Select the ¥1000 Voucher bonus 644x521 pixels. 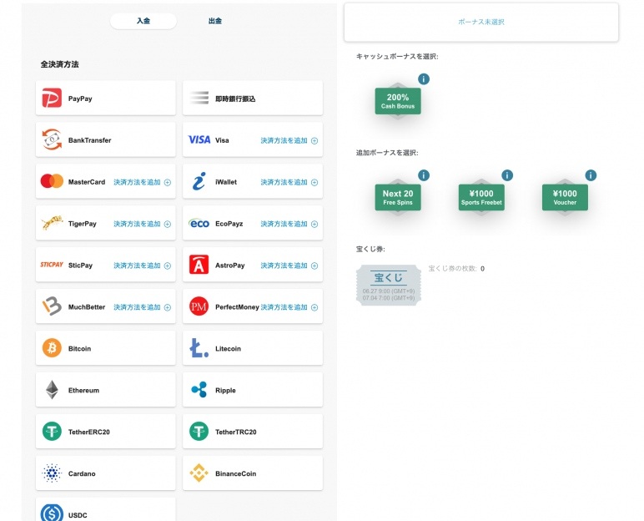pos(565,197)
